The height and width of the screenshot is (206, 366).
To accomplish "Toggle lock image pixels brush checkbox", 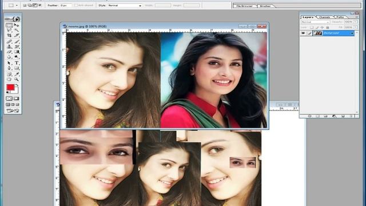I will click(x=317, y=27).
